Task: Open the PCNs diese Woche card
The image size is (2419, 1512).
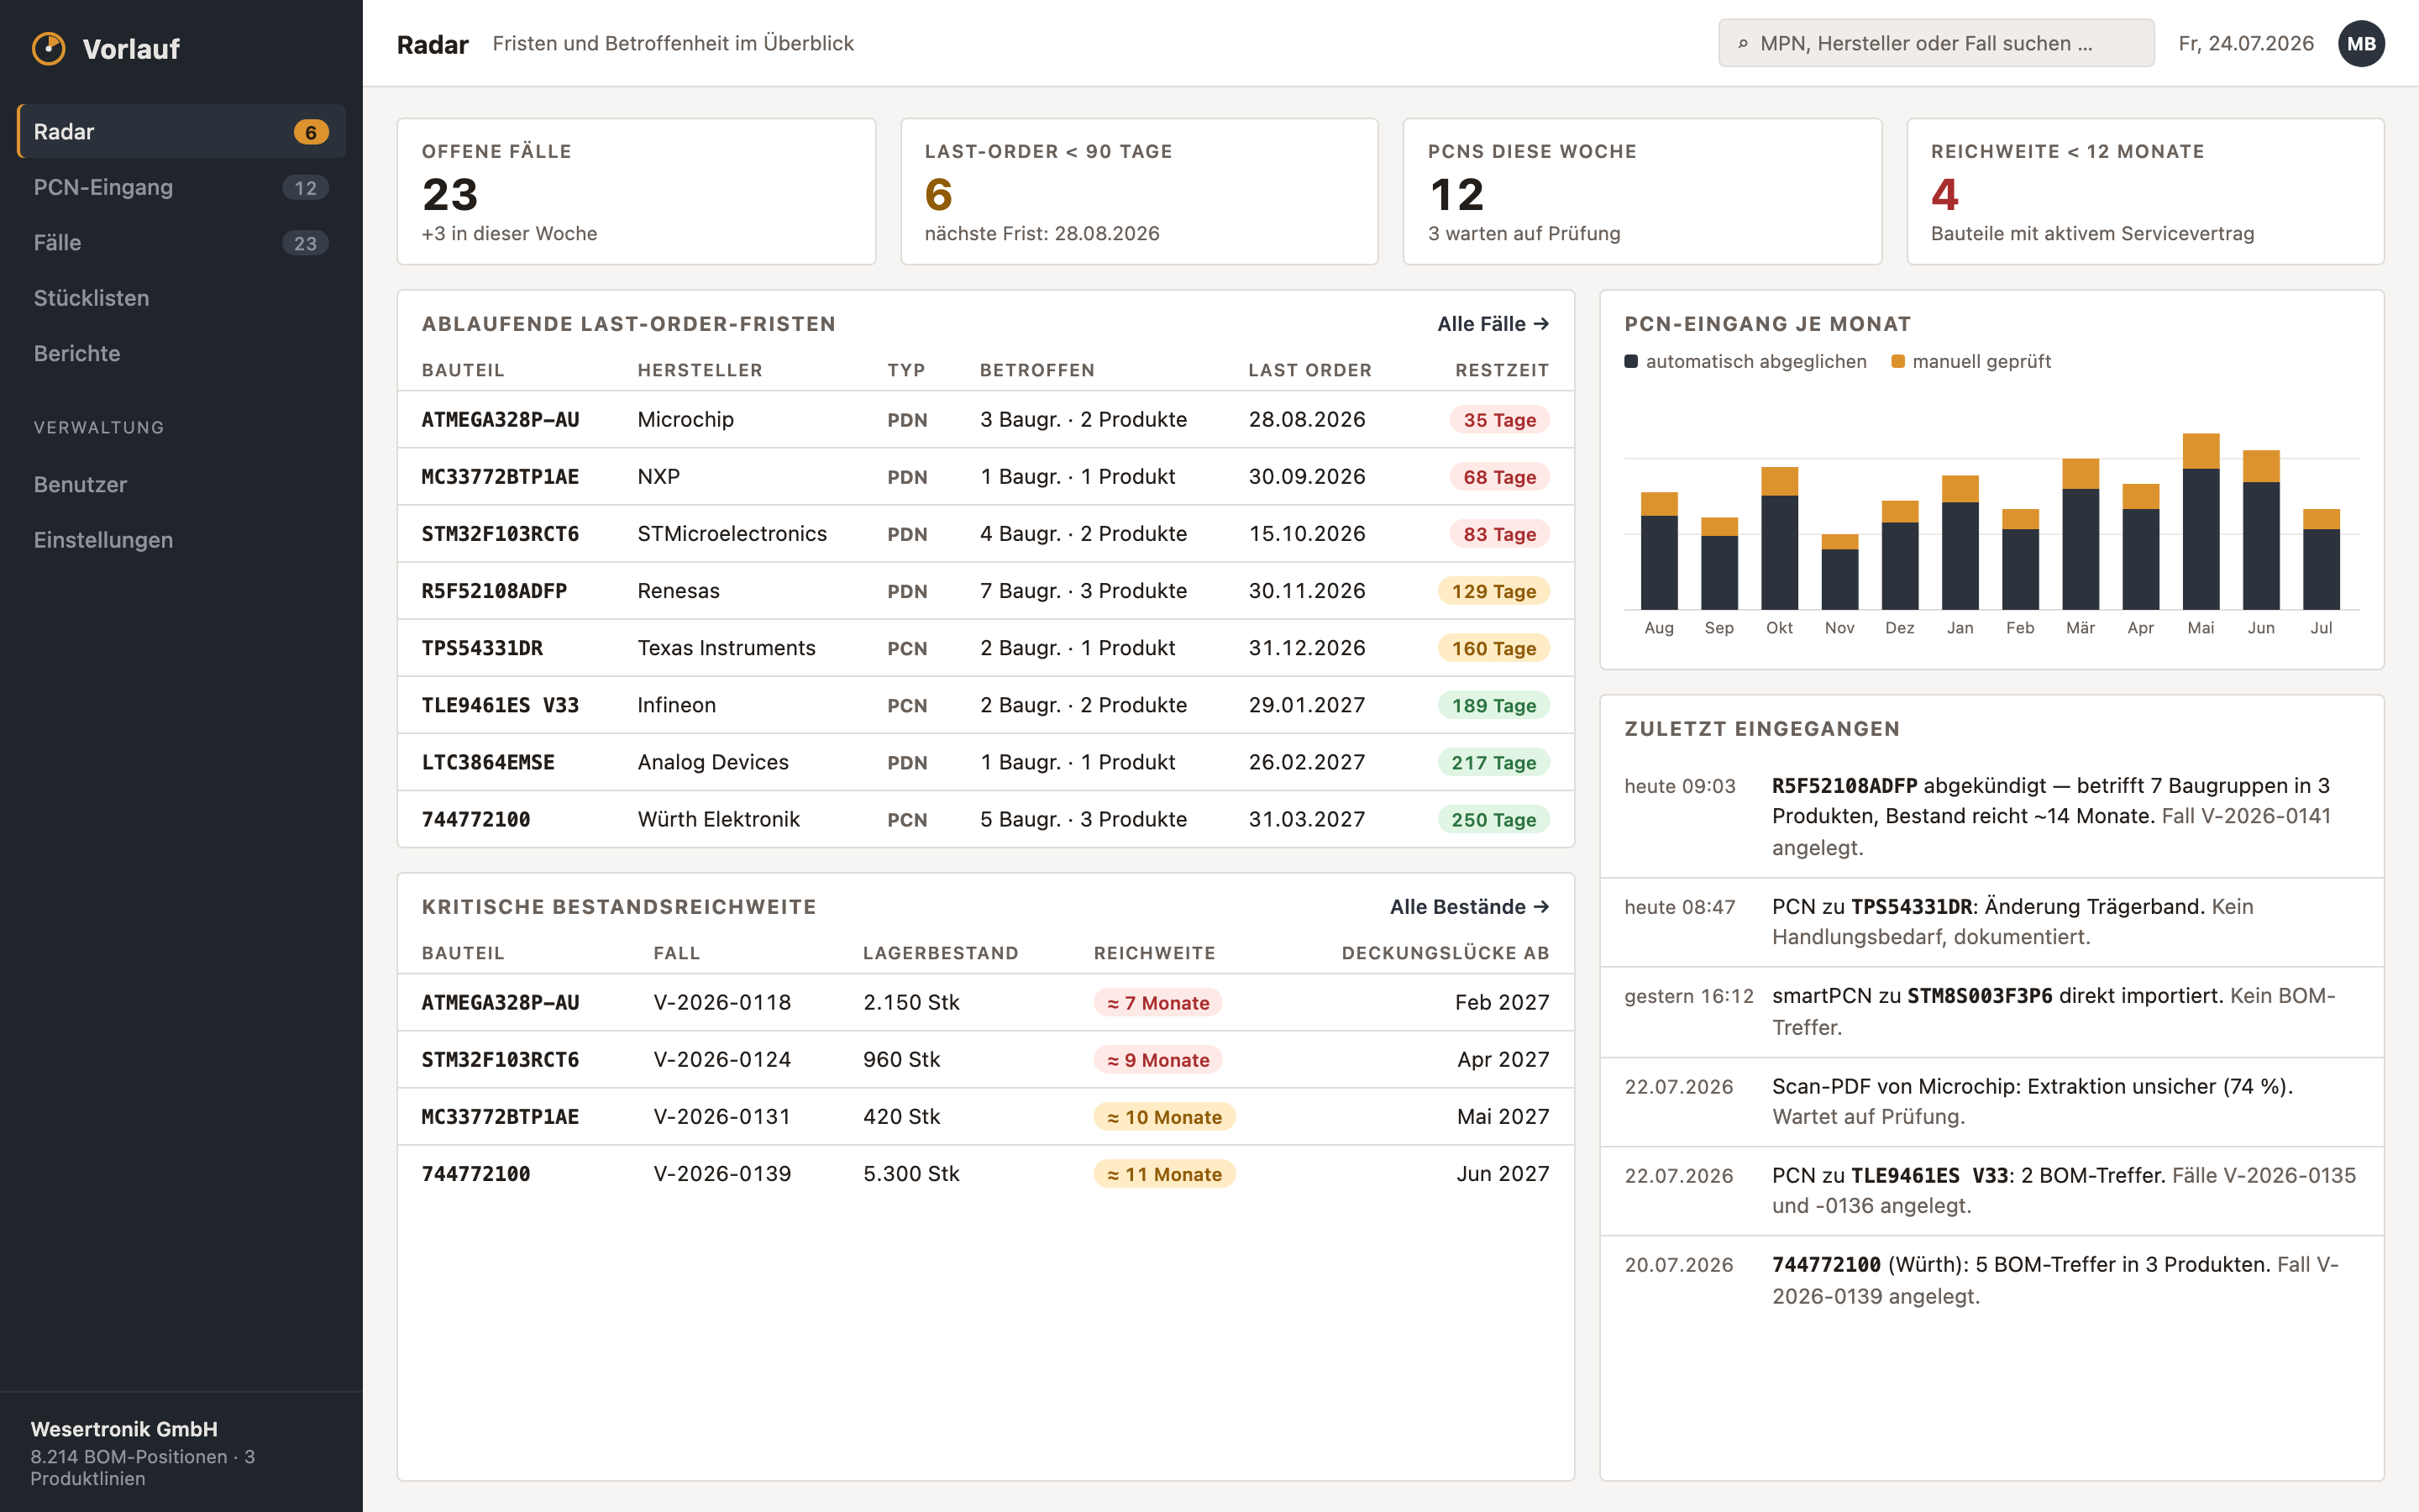Action: click(x=1642, y=192)
